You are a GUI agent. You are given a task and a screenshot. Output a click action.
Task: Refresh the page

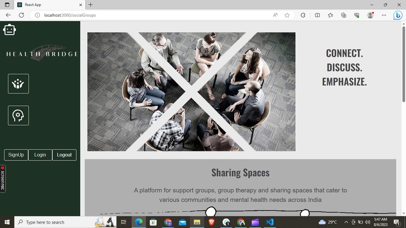[21, 15]
